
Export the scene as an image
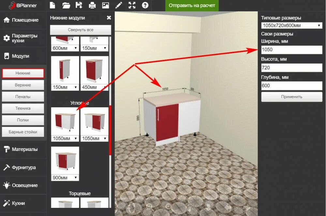point(106,5)
